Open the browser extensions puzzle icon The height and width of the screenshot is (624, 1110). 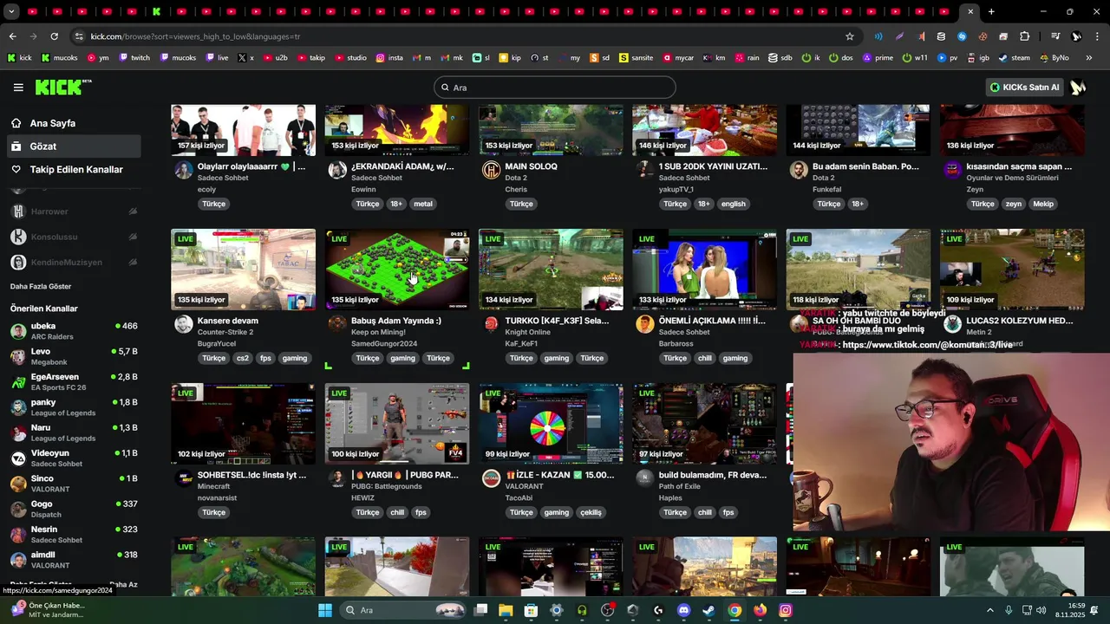coord(1025,36)
